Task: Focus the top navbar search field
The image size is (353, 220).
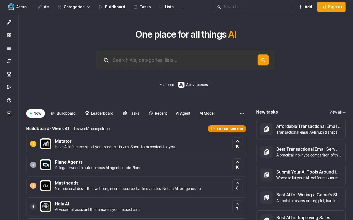Action: point(253,7)
